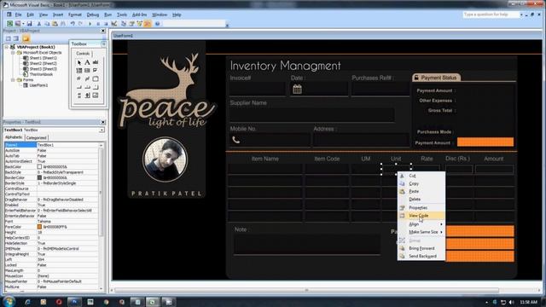Click the View Microsoft Excel toolbar icon

(x=9, y=24)
